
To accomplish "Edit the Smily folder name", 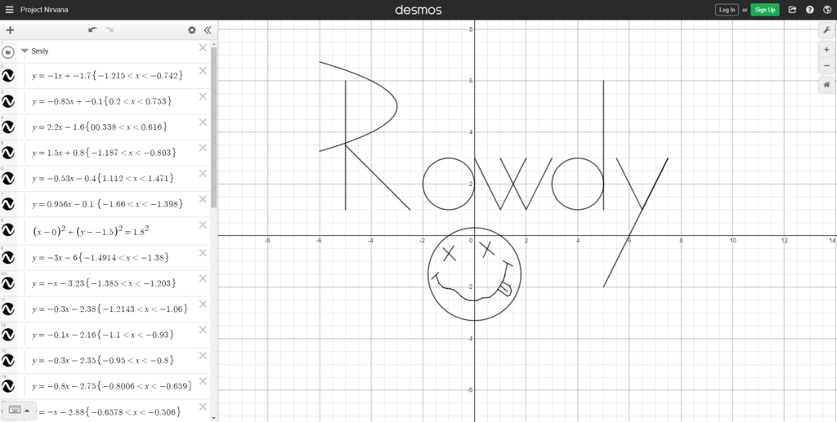I will (40, 51).
